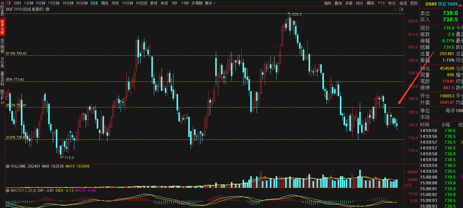The image size is (463, 208).
Task: Click the 标记 mark button
Action: tap(391, 3)
